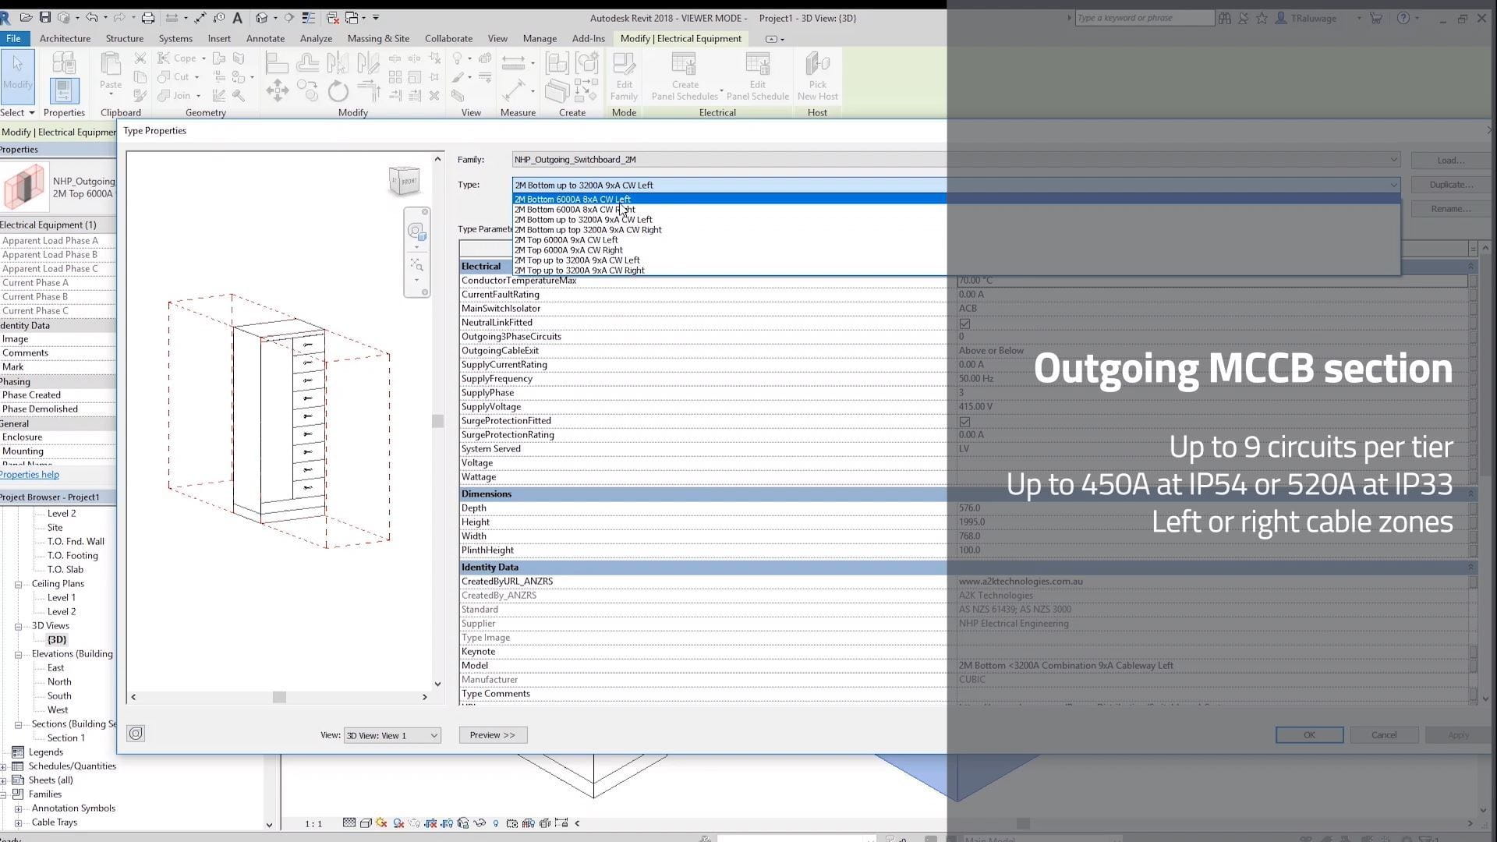1497x842 pixels.
Task: Click the preview visibility icon at dialog bottom-left
Action: (136, 734)
